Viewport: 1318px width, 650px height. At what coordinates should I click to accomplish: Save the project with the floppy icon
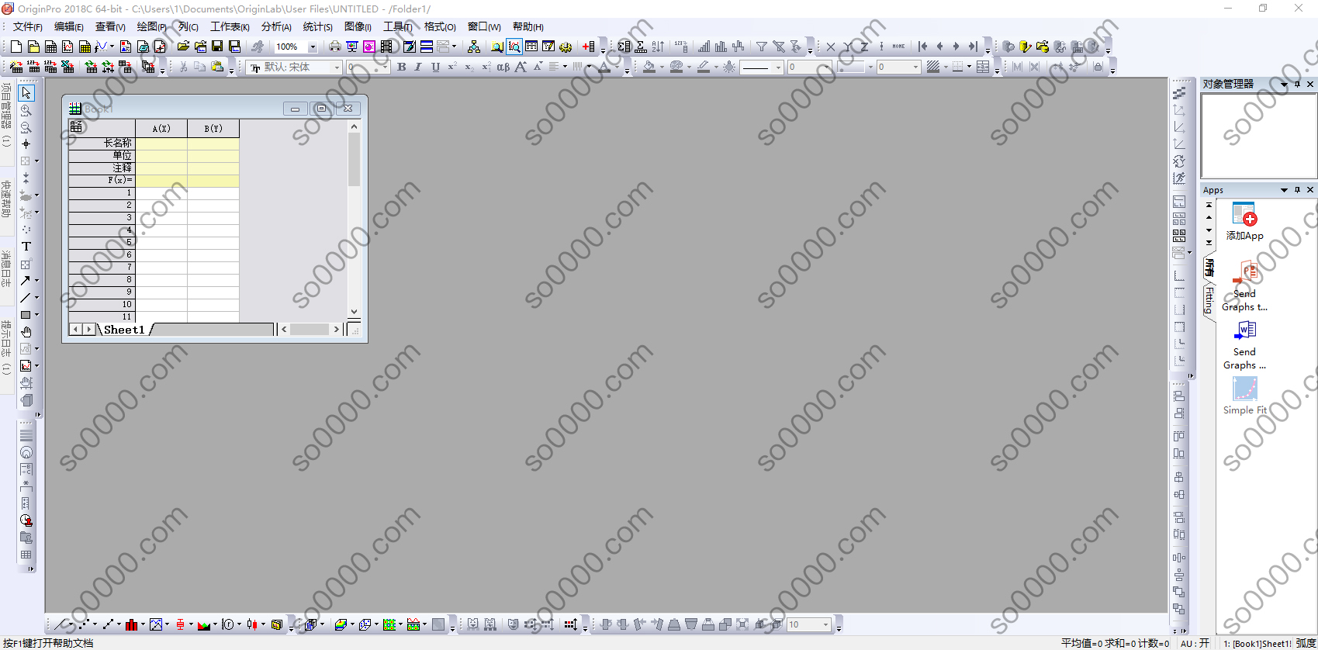(217, 47)
